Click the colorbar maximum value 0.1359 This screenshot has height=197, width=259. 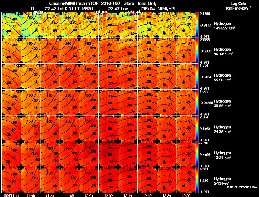tap(205, 14)
